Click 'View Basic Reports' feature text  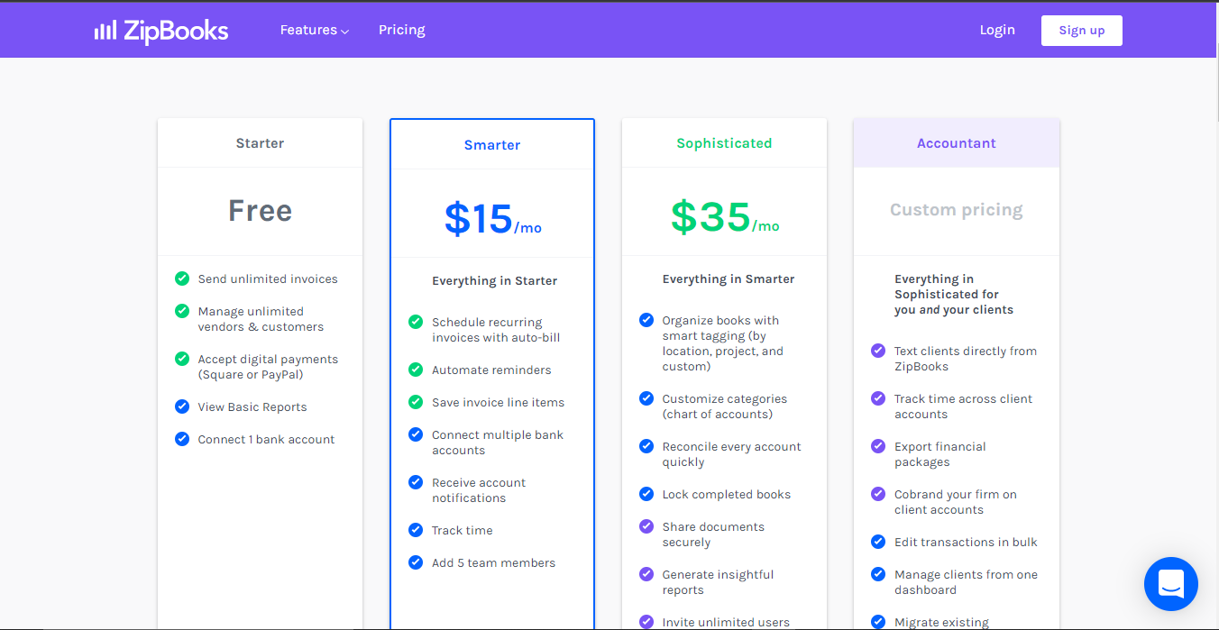[252, 406]
